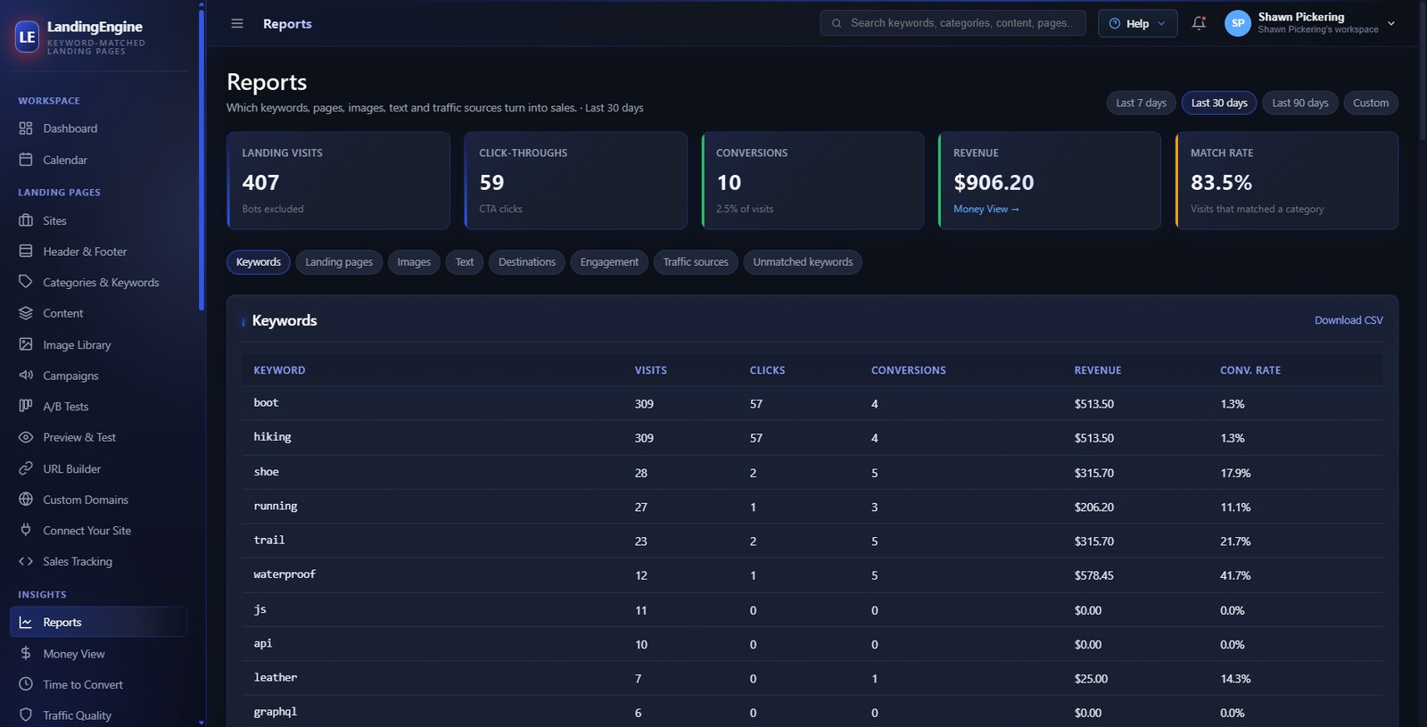
Task: Switch to the Engagement tab
Action: [609, 262]
